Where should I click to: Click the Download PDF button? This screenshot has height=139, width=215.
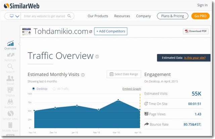(x=196, y=31)
